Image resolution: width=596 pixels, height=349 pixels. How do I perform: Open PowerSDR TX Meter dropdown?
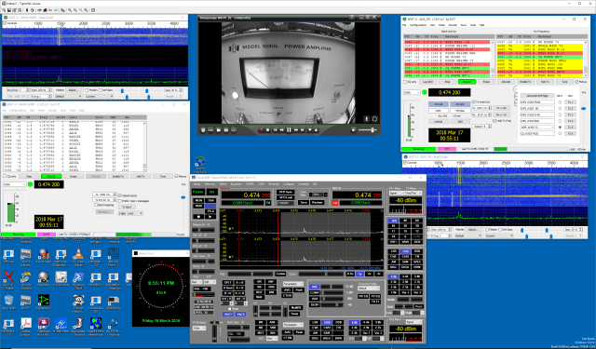click(x=413, y=194)
